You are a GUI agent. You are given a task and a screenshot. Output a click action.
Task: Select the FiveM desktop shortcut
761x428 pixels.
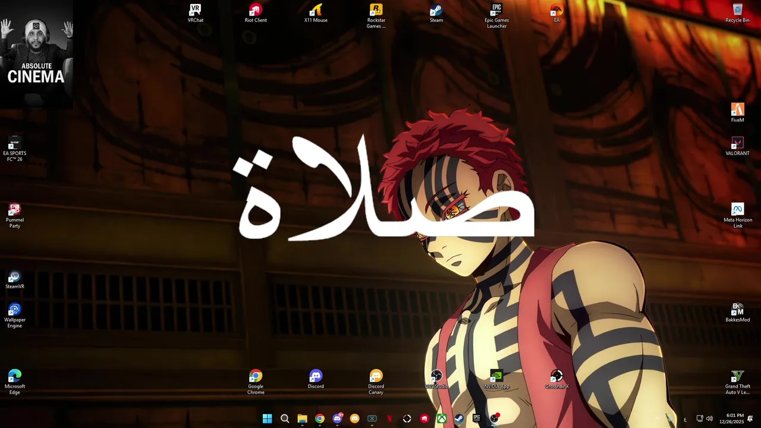coord(737,113)
